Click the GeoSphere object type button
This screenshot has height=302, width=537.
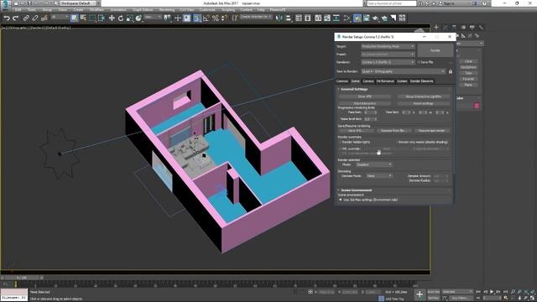click(468, 67)
